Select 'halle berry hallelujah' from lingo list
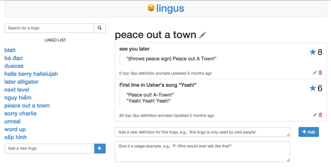This screenshot has height=168, width=331. pyautogui.click(x=31, y=74)
